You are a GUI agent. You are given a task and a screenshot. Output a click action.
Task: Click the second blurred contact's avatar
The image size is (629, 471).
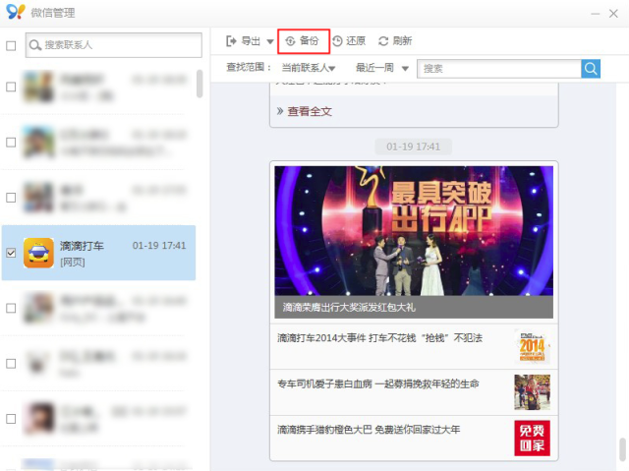coord(38,142)
